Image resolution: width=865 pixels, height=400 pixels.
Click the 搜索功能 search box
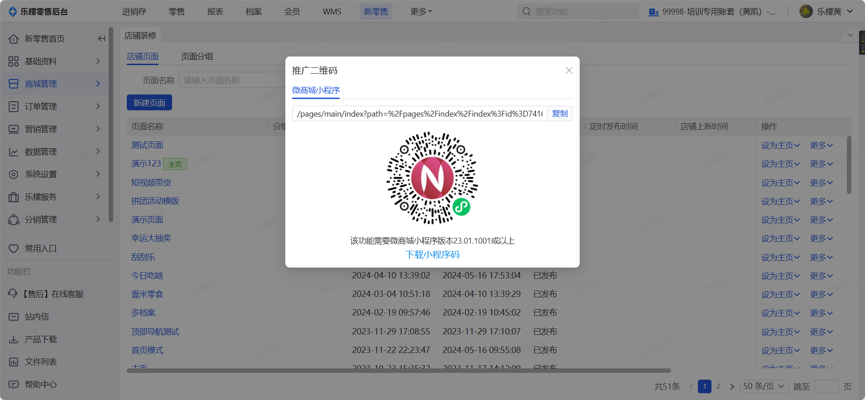578,12
